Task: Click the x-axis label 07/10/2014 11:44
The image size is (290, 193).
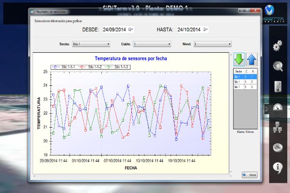Action: (x=117, y=161)
